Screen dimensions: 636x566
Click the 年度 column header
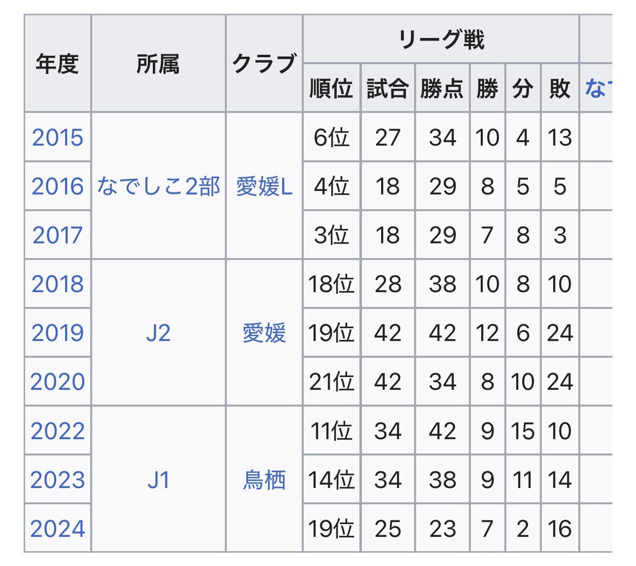(57, 64)
